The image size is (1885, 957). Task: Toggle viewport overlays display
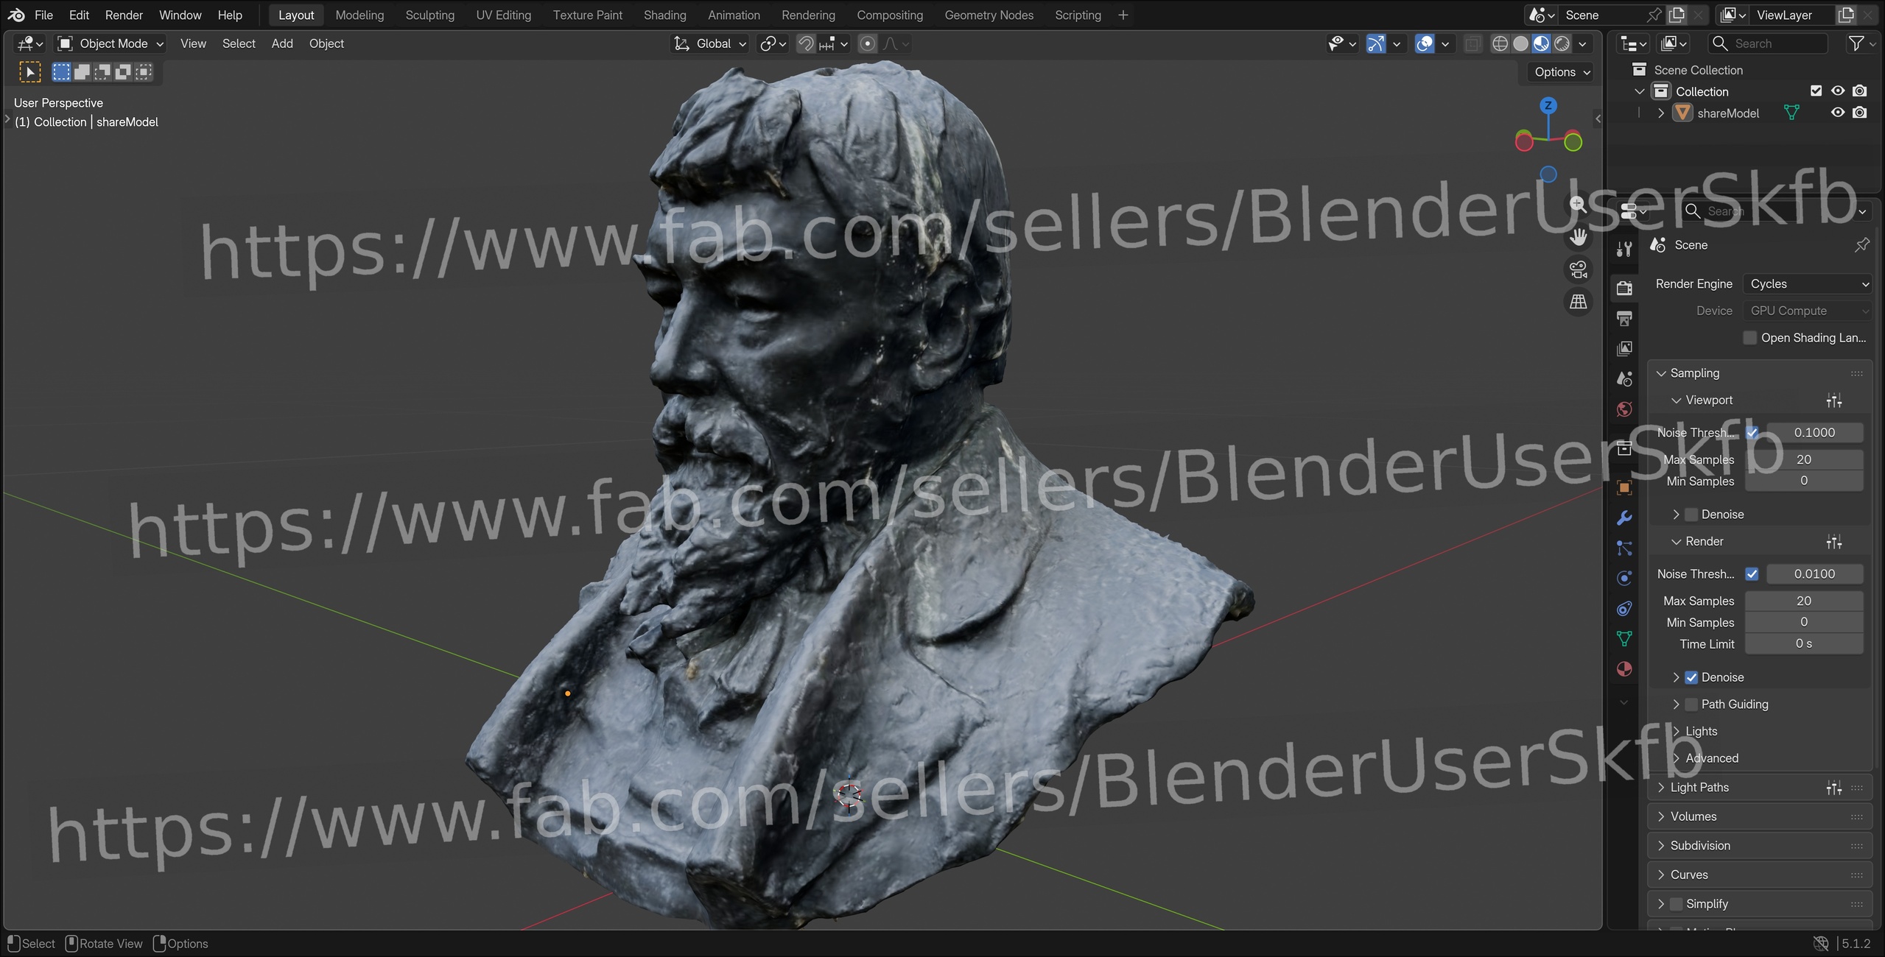pos(1425,43)
